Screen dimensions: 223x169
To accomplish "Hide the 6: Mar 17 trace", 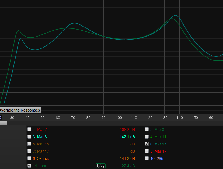I will pyautogui.click(x=147, y=144).
